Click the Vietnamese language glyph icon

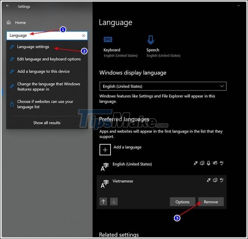[x=104, y=184]
